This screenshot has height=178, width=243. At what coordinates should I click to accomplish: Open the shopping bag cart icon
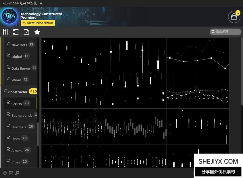click(x=234, y=17)
